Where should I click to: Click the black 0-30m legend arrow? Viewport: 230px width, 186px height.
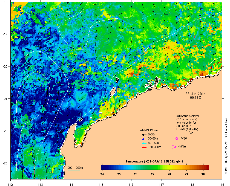coord(144,135)
